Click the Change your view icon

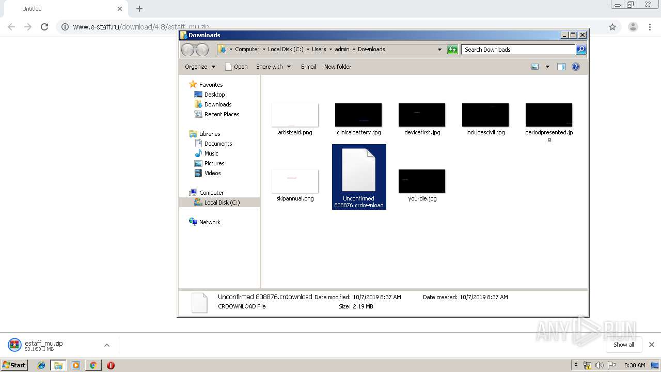tap(535, 67)
